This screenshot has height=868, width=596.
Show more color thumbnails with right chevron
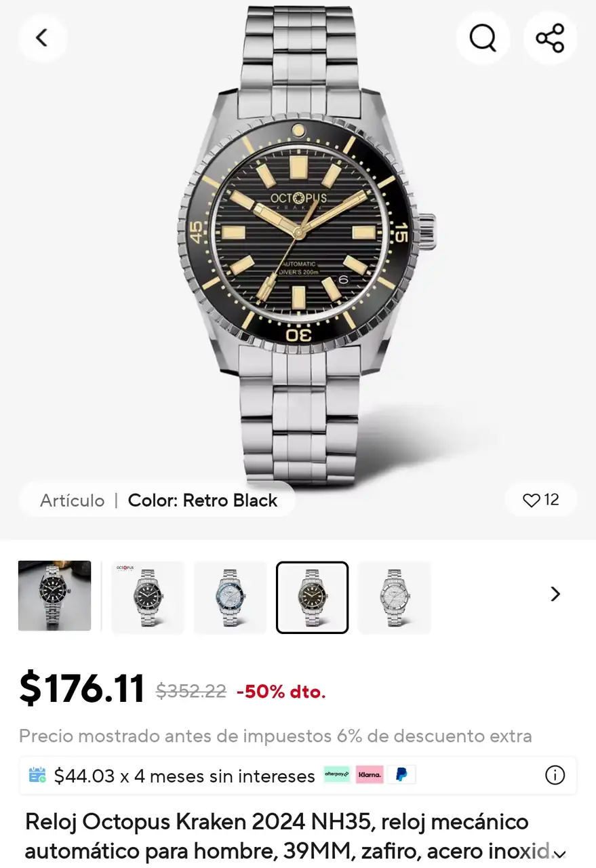tap(555, 594)
